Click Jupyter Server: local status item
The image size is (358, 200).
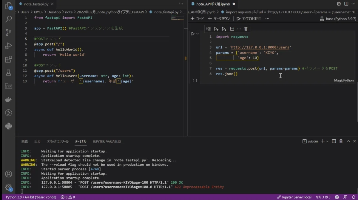point(294,197)
